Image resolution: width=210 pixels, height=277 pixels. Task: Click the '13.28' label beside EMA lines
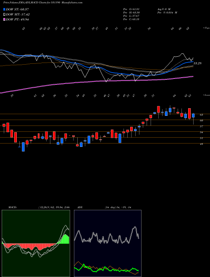click(198, 63)
